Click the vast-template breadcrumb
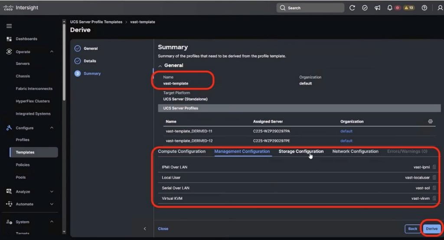The height and width of the screenshot is (240, 444). (142, 22)
